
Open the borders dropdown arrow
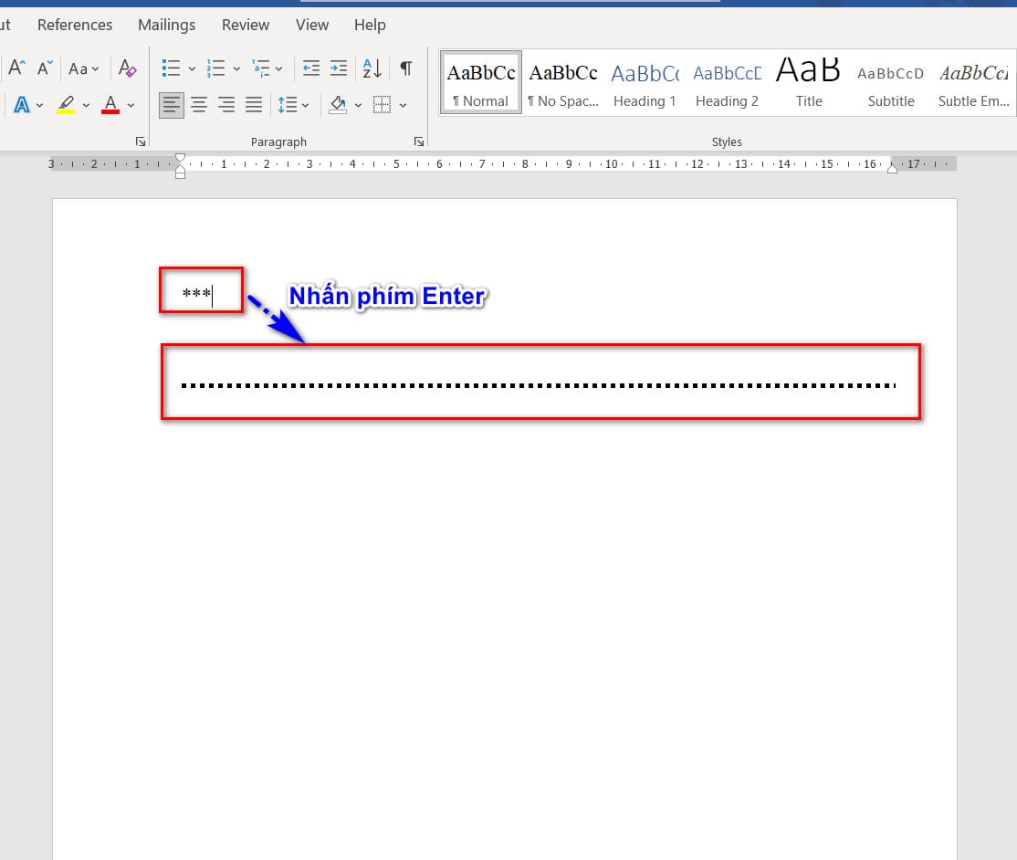tap(403, 105)
